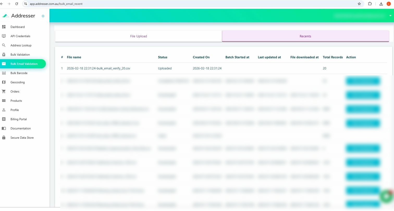Click the Billing Portal icon

tap(4, 119)
